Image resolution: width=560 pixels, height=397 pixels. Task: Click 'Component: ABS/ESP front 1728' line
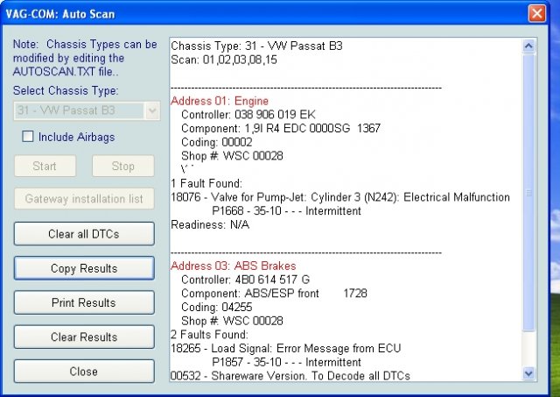(x=274, y=294)
